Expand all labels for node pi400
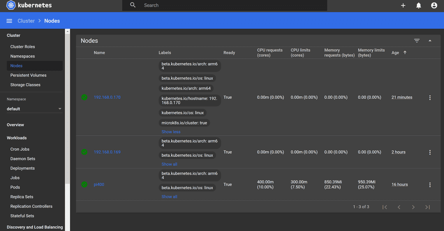Screen dimensions: 444x231 169,197
